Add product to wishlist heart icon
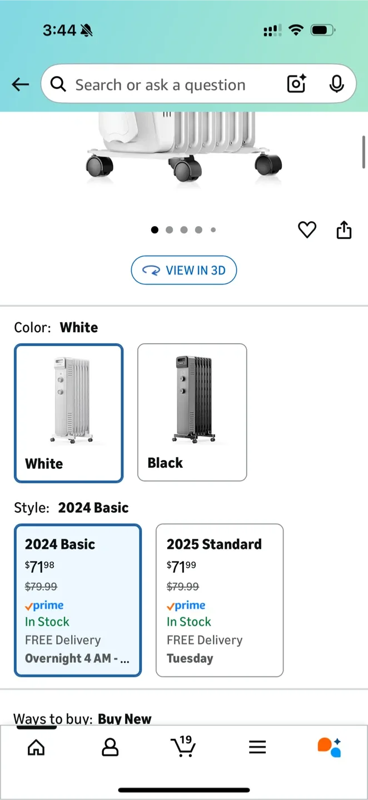The width and height of the screenshot is (368, 800). pos(307,229)
